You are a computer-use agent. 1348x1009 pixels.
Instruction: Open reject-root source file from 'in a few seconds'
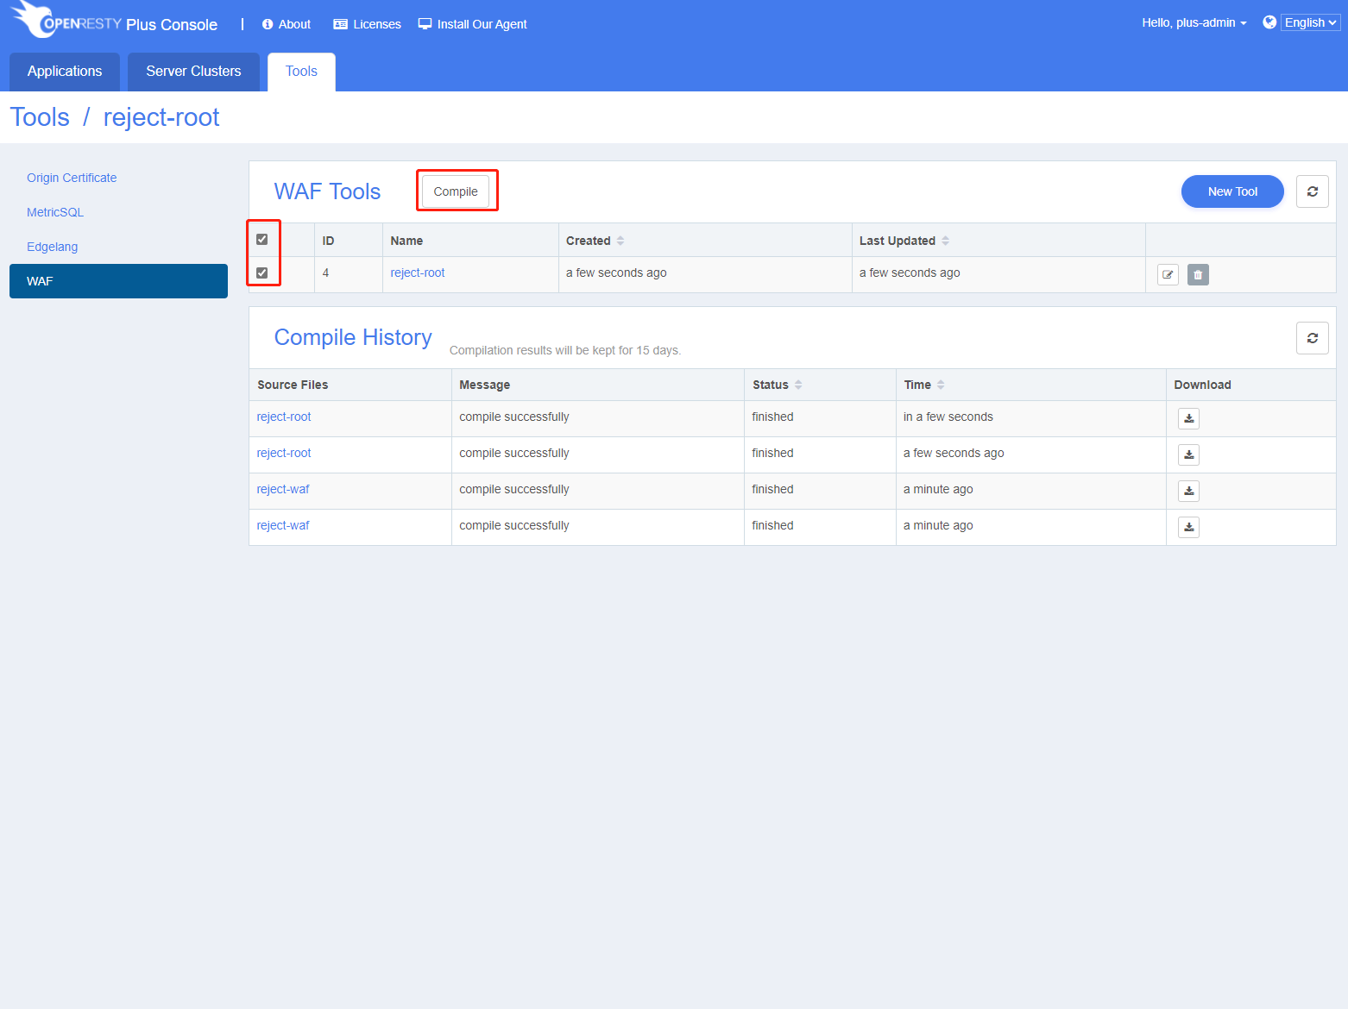284,417
